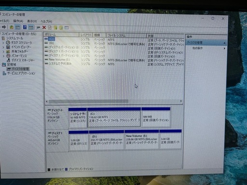Select デバイス マネージャー in the tree
This screenshot has height=185, width=247.
point(23,60)
